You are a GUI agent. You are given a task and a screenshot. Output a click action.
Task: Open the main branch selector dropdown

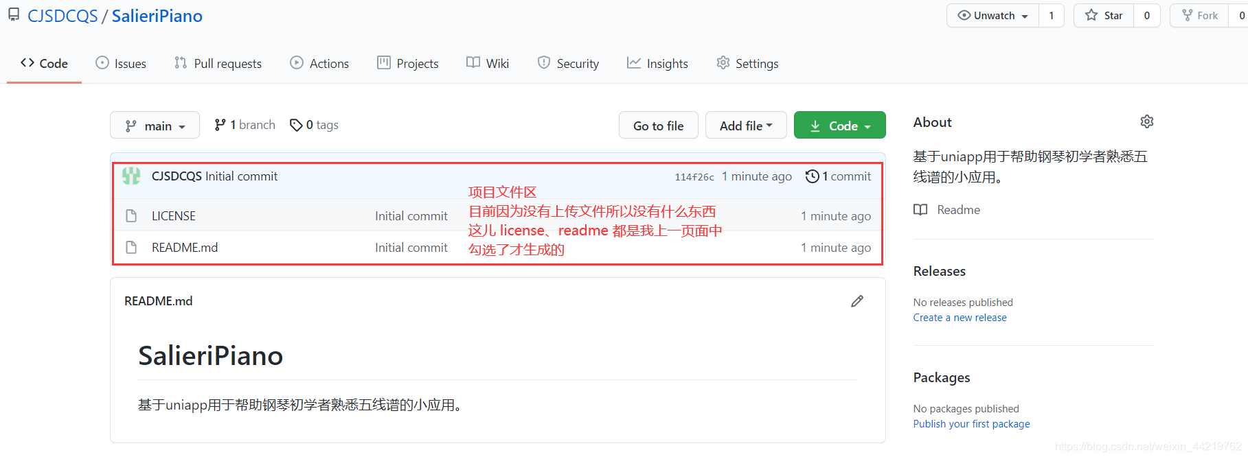click(x=155, y=125)
